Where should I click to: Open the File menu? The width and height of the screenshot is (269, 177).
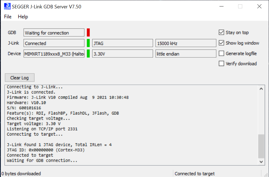click(8, 17)
